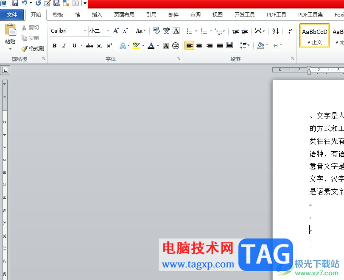Click the Shading paint bucket icon
The width and height of the screenshot is (344, 280).
click(260, 45)
